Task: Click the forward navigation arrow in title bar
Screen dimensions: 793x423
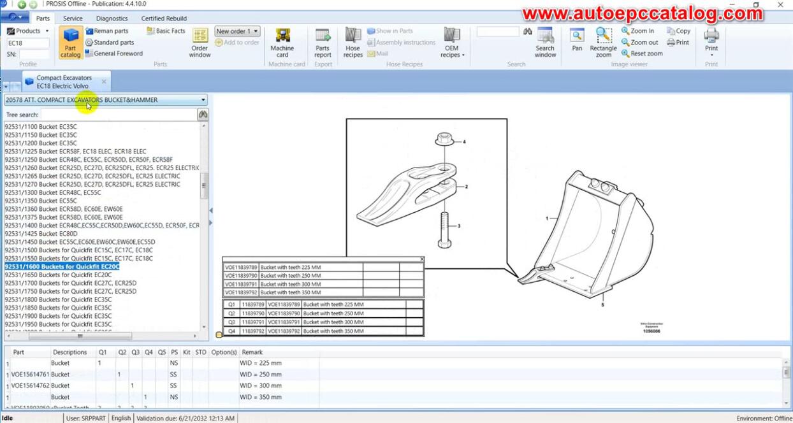Action: (x=33, y=4)
